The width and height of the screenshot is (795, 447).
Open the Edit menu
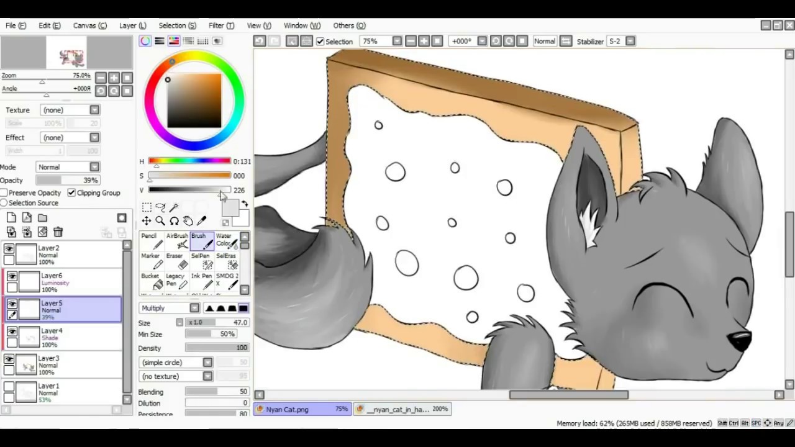click(49, 25)
